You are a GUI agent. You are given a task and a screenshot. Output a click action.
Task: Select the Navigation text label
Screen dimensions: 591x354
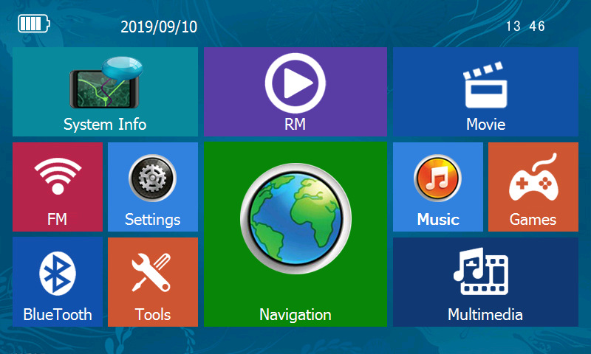(295, 315)
